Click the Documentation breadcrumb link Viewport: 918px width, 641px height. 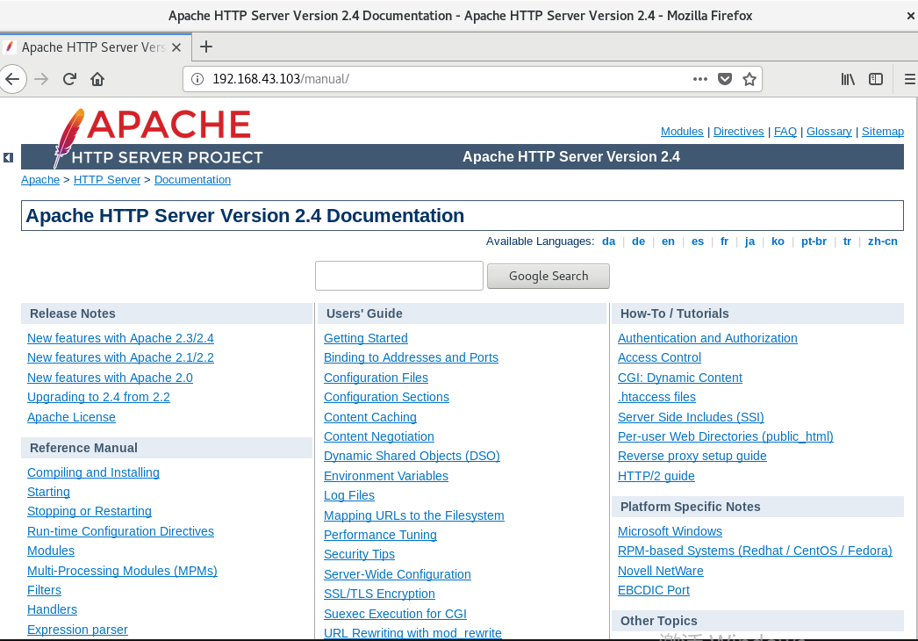point(192,180)
